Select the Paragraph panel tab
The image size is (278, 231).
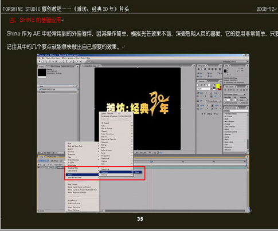(x=202, y=65)
